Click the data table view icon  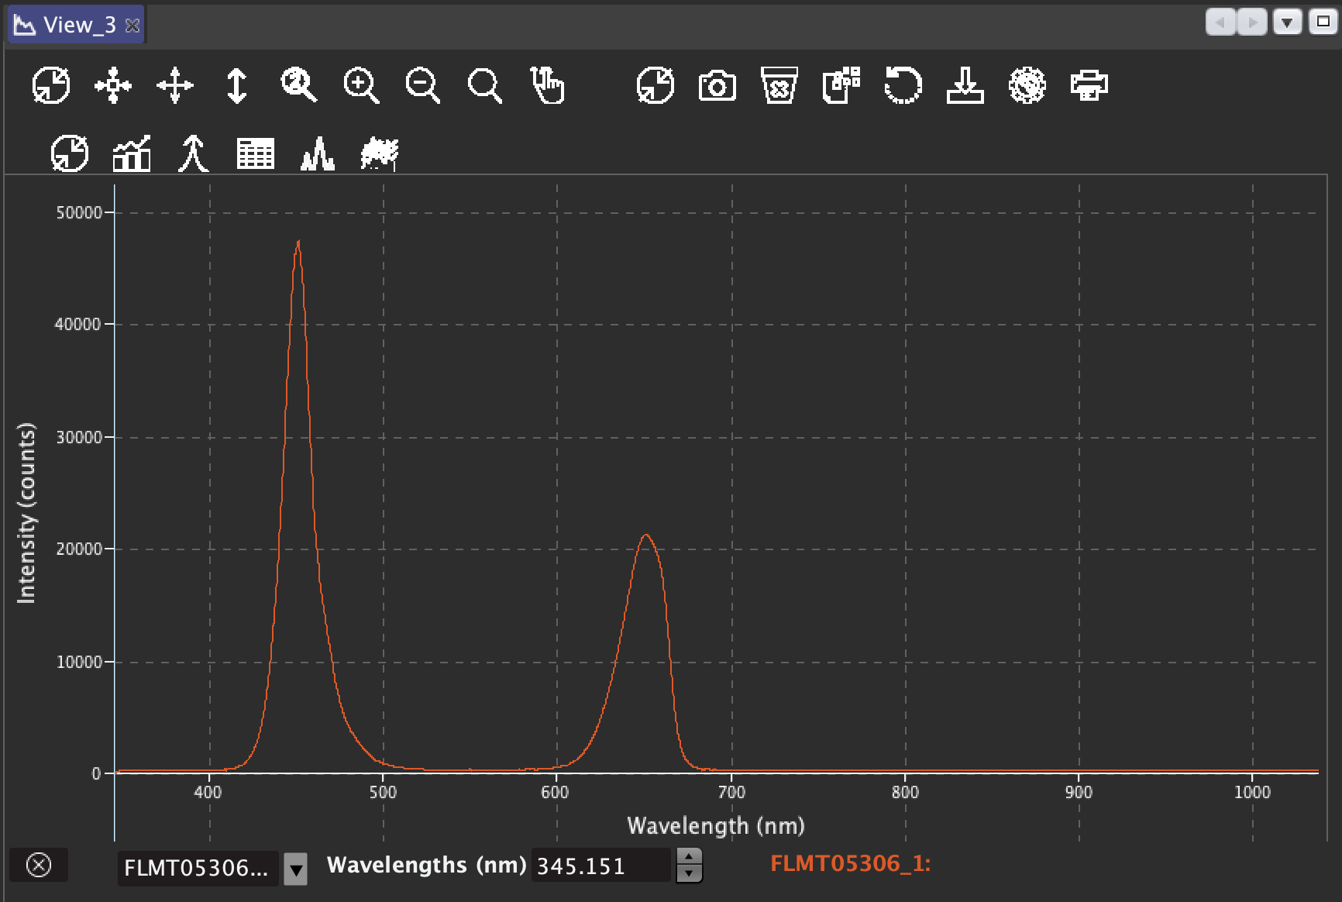255,153
